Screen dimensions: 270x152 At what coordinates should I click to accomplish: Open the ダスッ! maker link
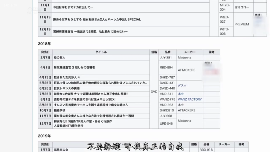[x=182, y=85]
